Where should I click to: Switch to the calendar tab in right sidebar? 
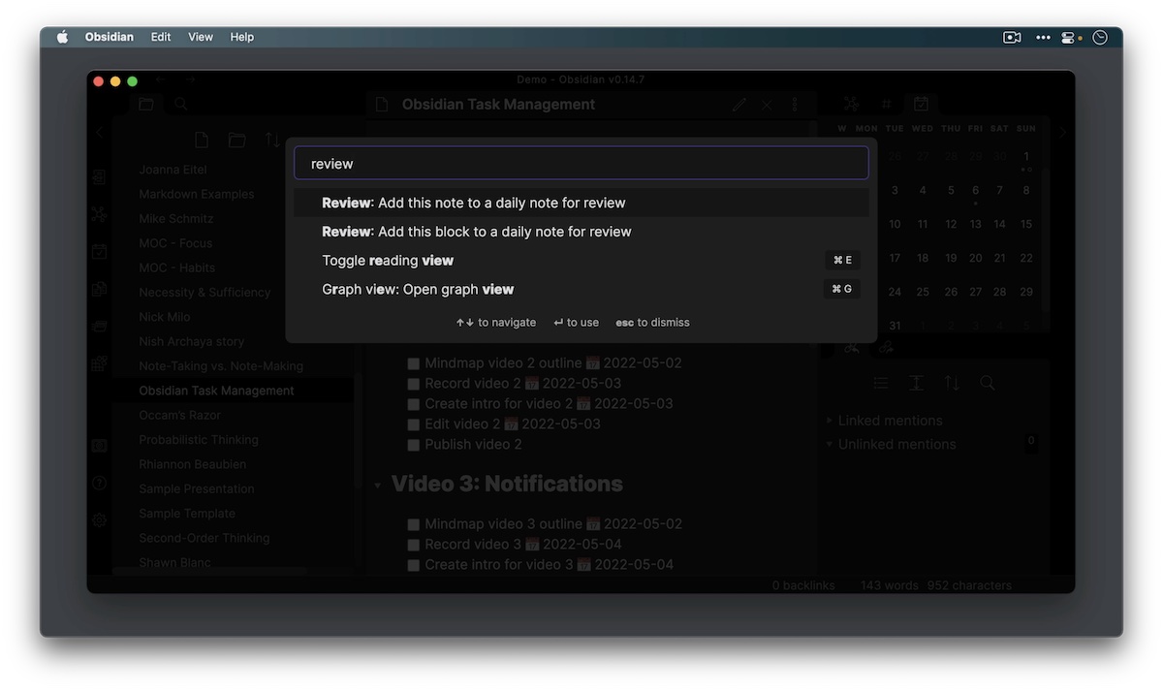click(x=921, y=104)
